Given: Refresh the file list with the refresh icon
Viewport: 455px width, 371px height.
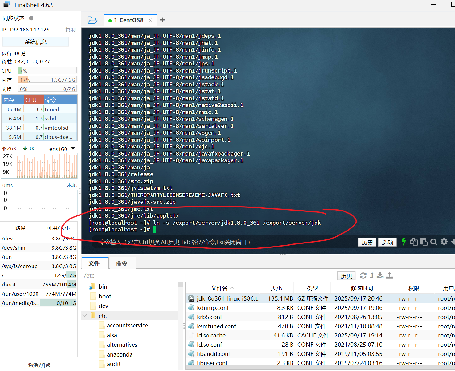Looking at the screenshot, I should (x=363, y=275).
